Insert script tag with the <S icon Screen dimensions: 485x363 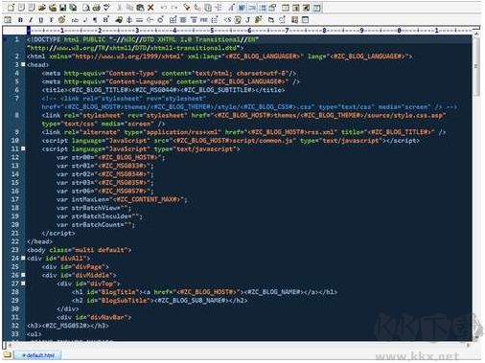[x=227, y=20]
